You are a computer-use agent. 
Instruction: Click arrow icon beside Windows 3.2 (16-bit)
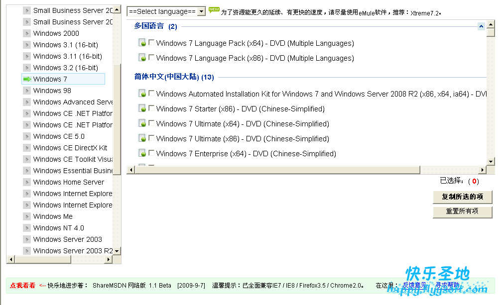click(x=27, y=68)
